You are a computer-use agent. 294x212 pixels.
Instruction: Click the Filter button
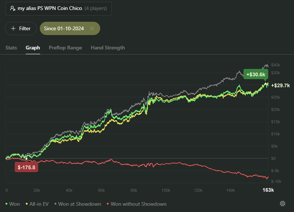(x=21, y=29)
